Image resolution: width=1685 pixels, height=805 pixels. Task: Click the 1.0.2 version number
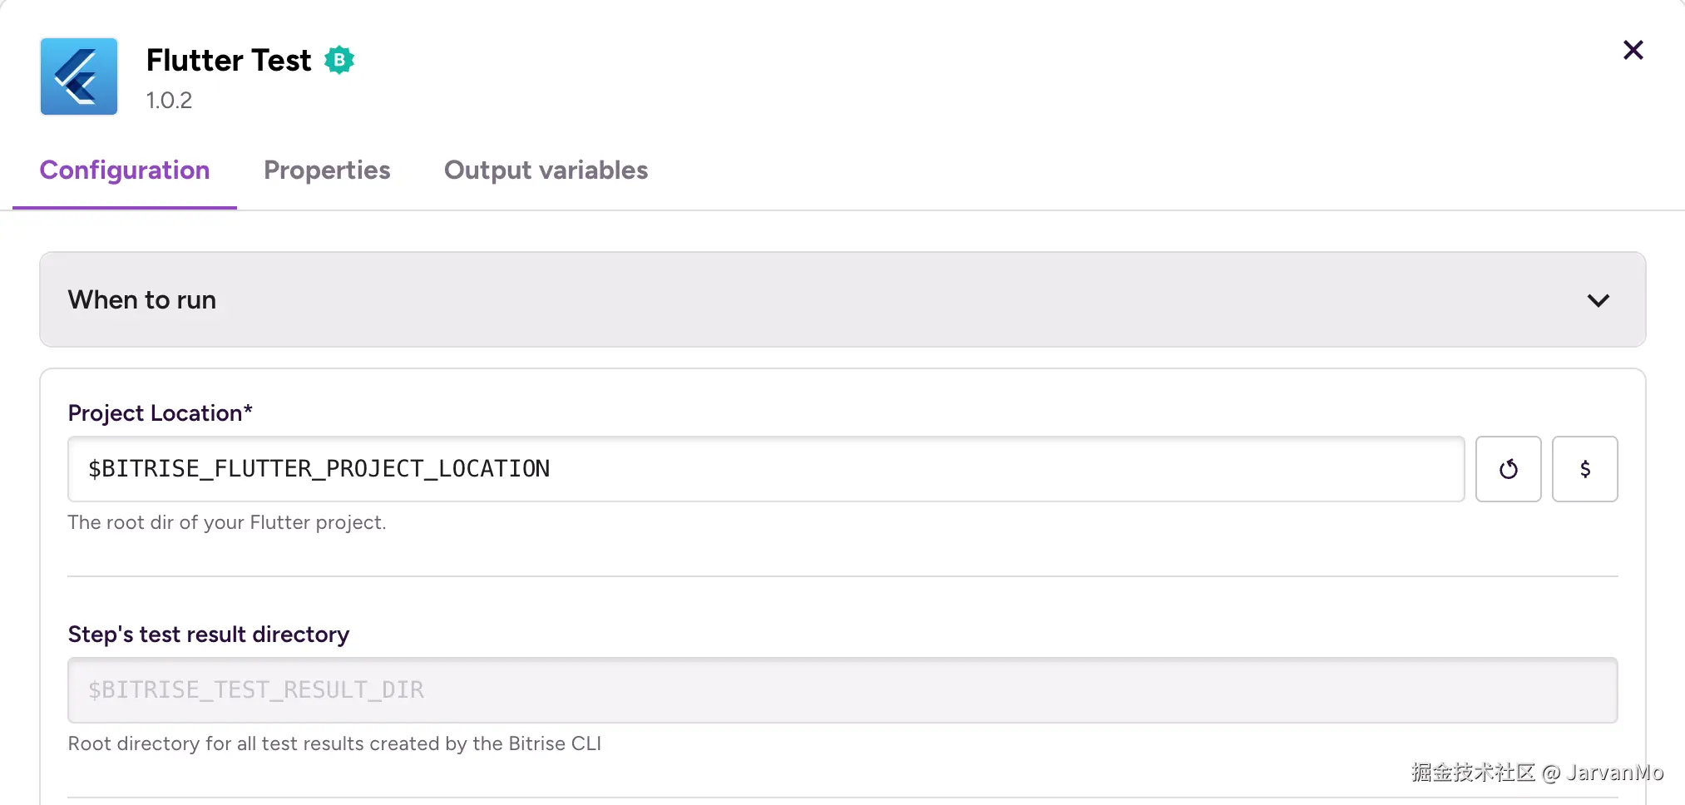pos(169,101)
